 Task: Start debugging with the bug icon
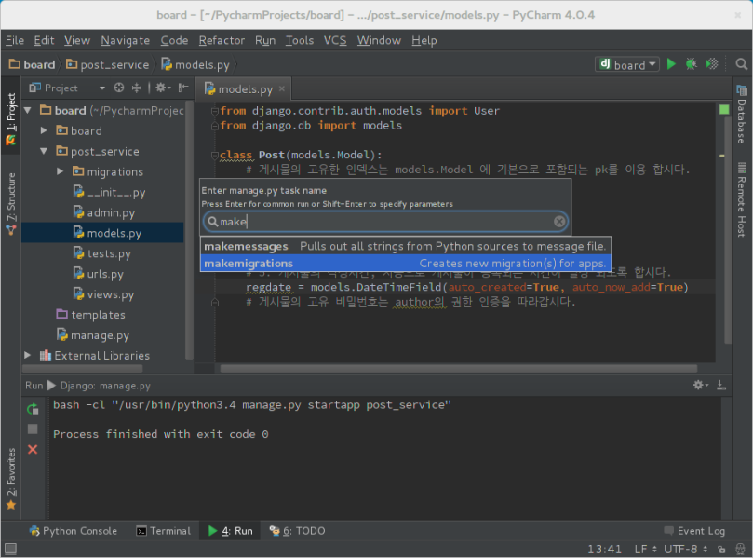coord(692,64)
